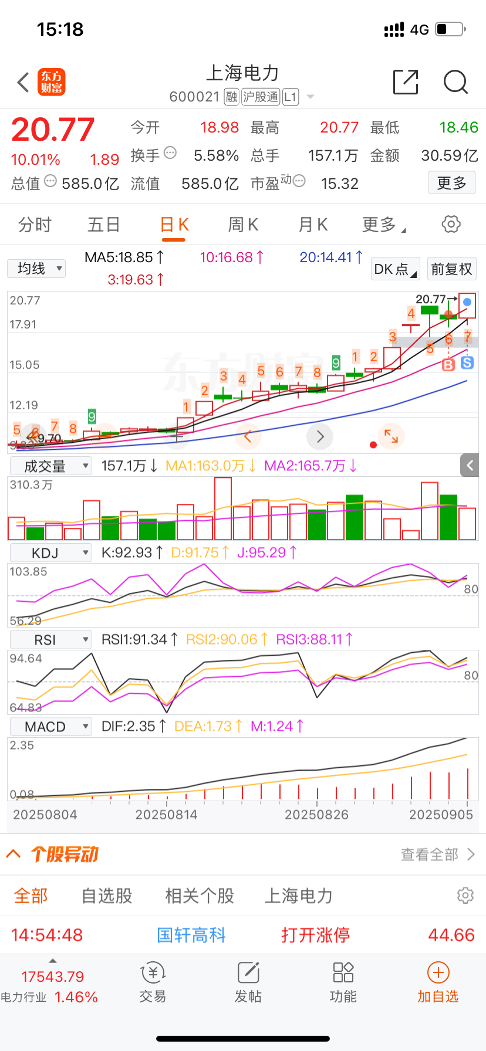This screenshot has height=1051, width=486.
Task: Open the search magnifier icon
Action: coord(455,82)
